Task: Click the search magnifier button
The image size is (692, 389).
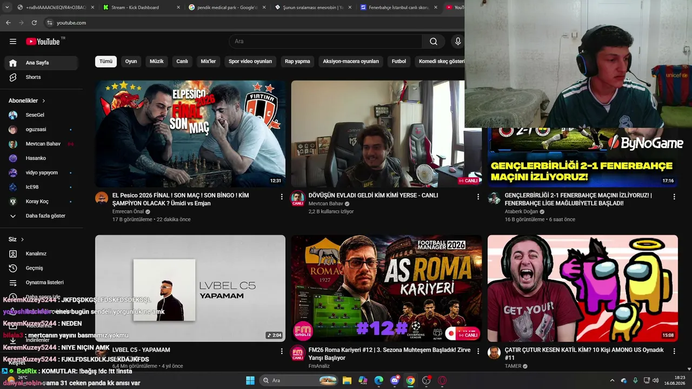Action: pyautogui.click(x=434, y=42)
